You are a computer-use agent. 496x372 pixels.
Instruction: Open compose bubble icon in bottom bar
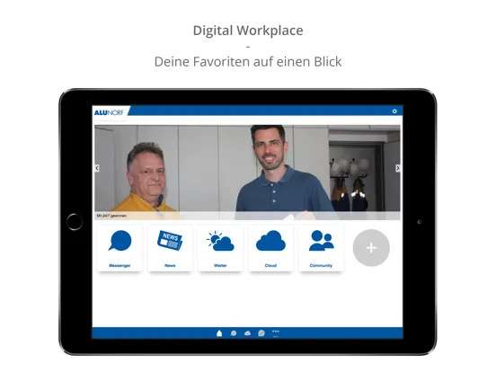pos(261,333)
